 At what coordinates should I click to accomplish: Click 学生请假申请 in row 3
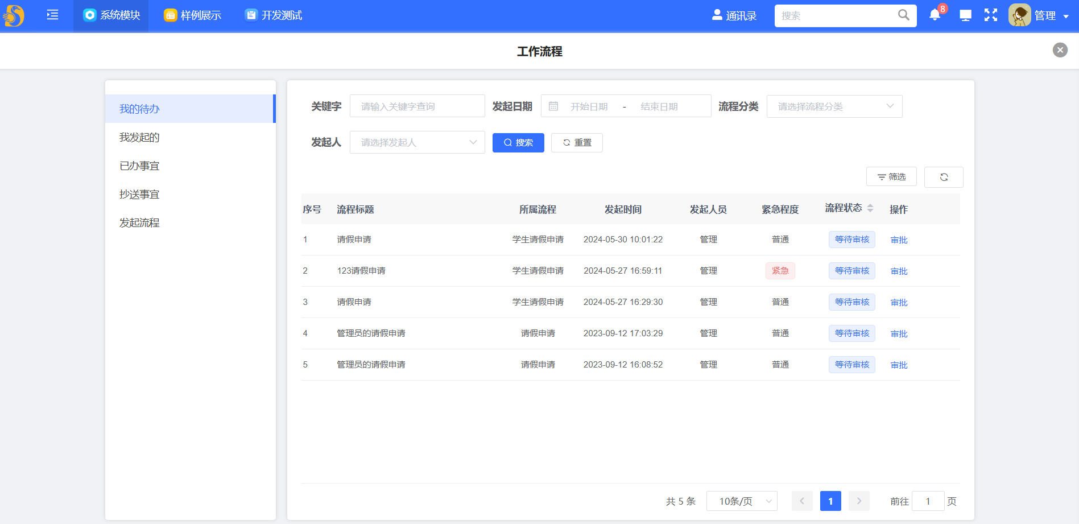[538, 302]
